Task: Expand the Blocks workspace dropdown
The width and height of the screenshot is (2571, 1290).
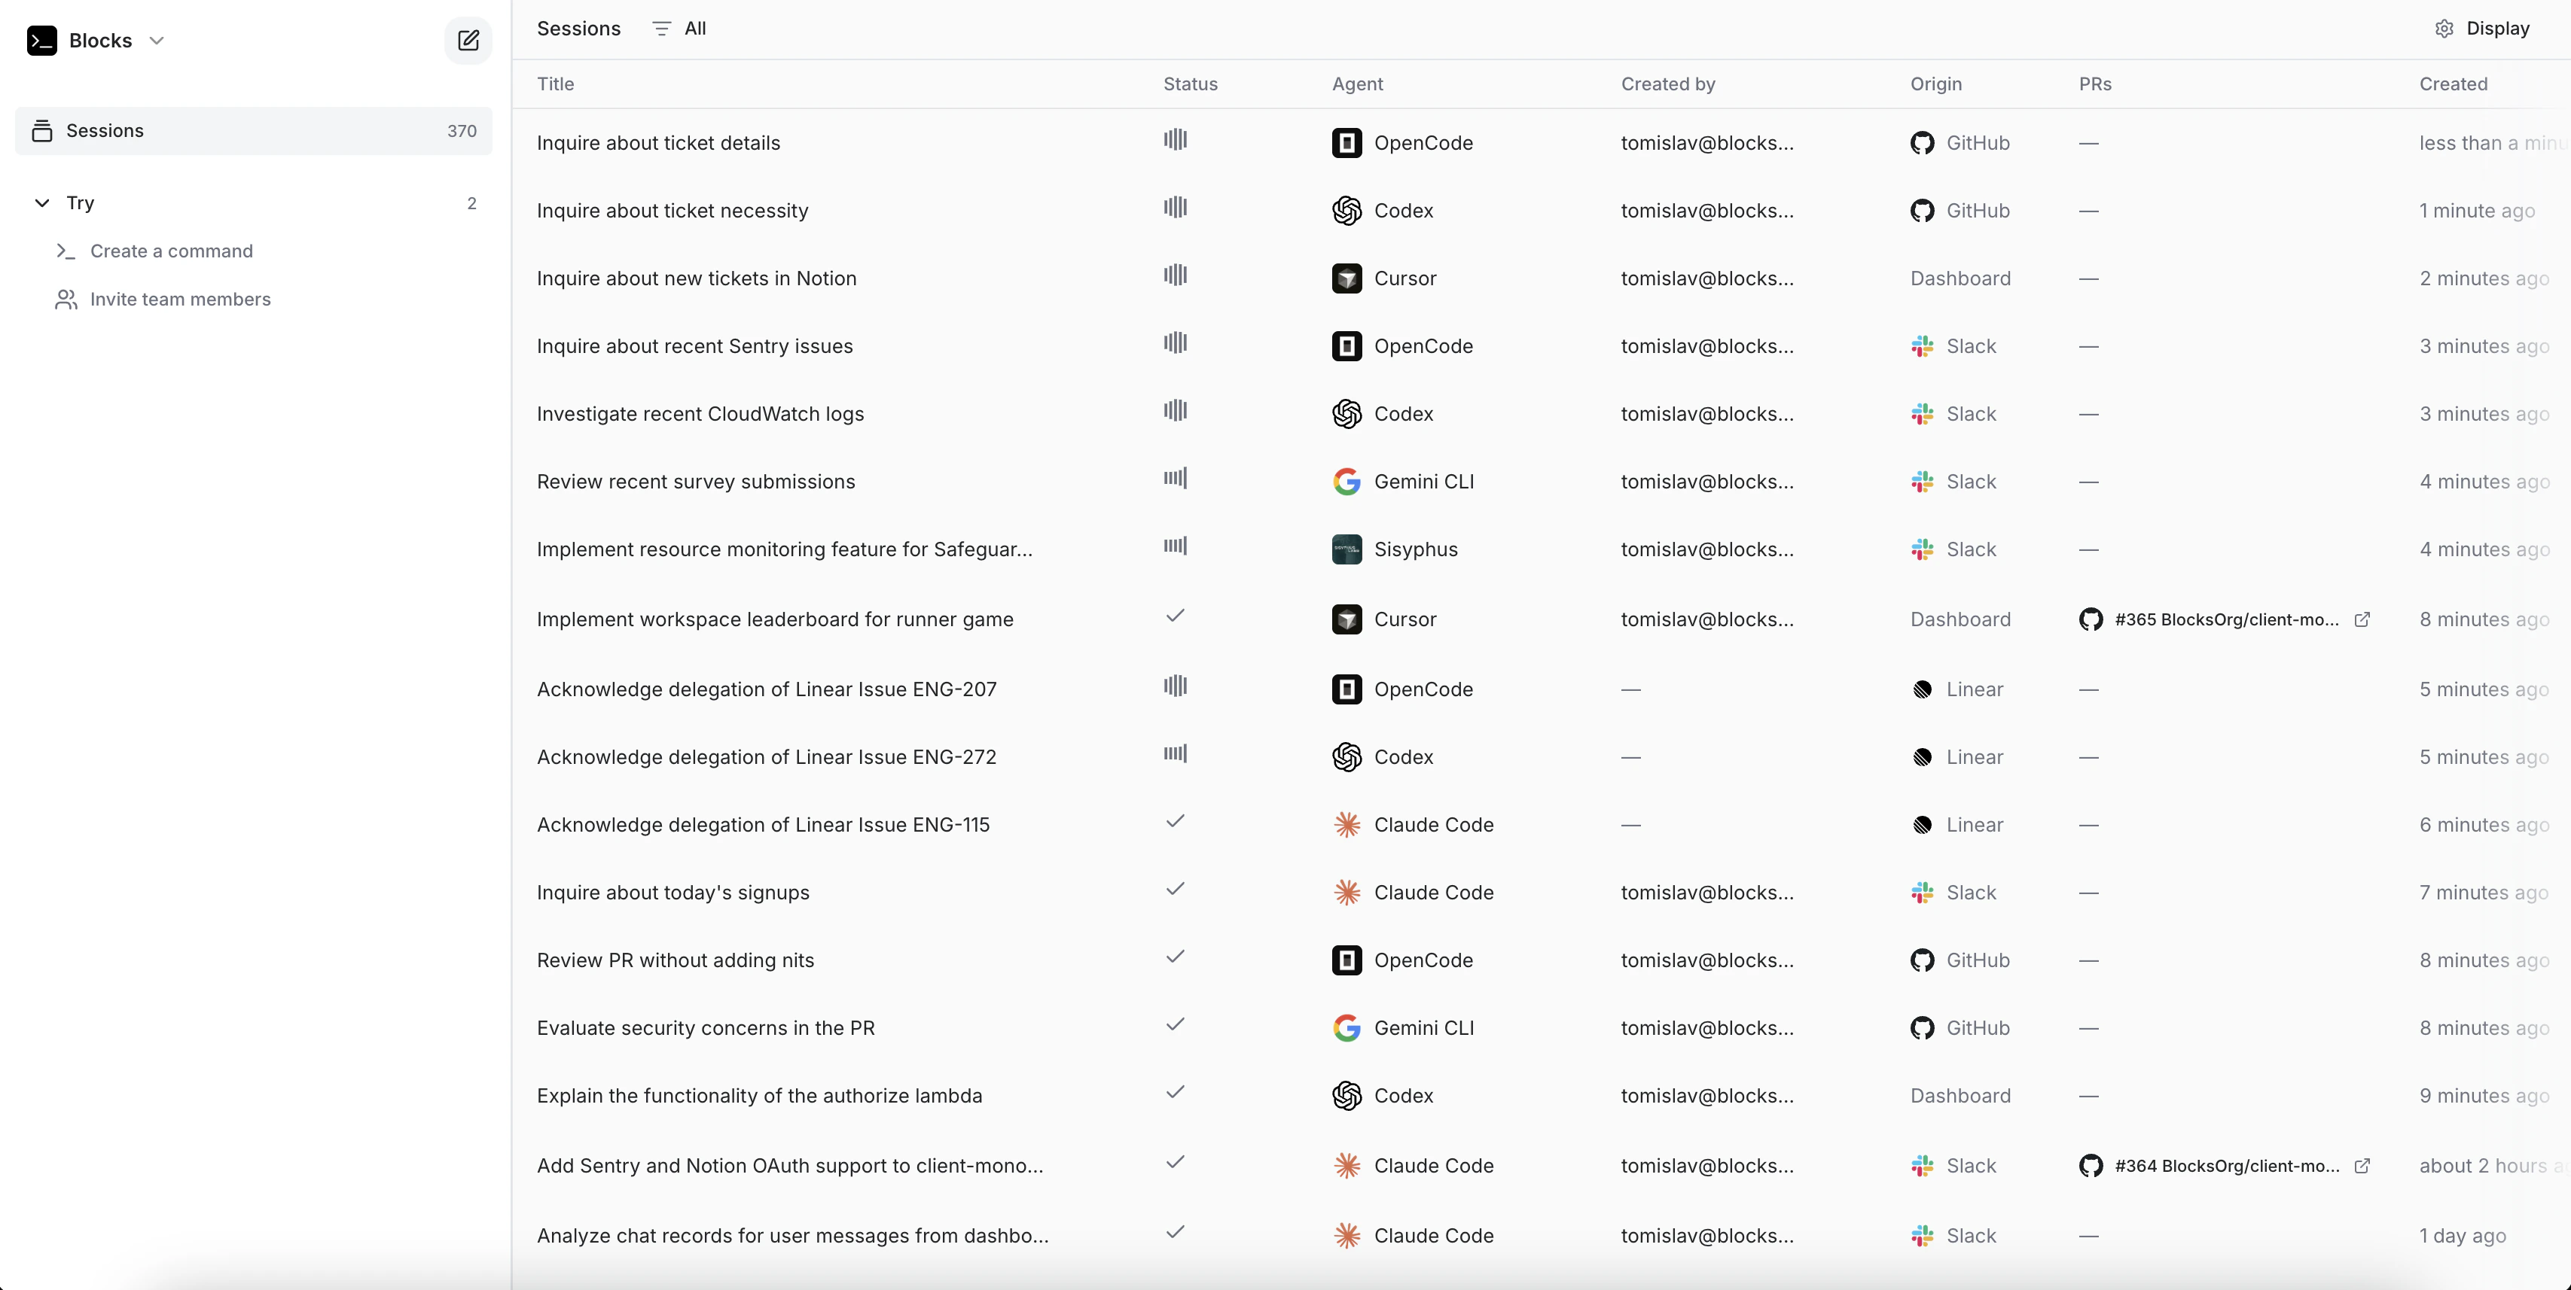Action: pyautogui.click(x=157, y=41)
